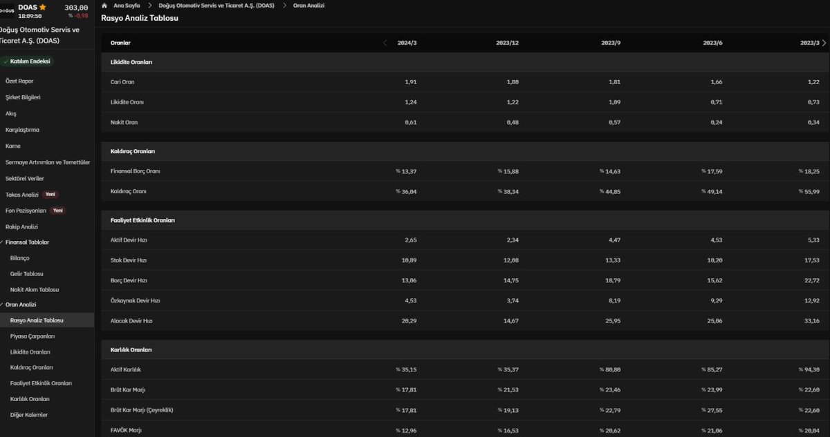Click Aktif Devir Hızı row label
The height and width of the screenshot is (437, 830).
(129, 240)
